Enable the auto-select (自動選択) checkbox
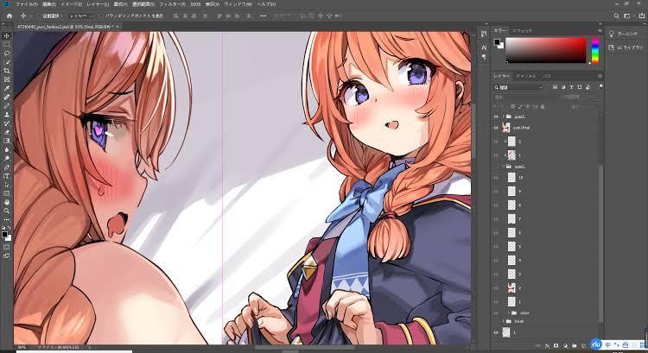Screen dimensions: 648x353 point(37,16)
